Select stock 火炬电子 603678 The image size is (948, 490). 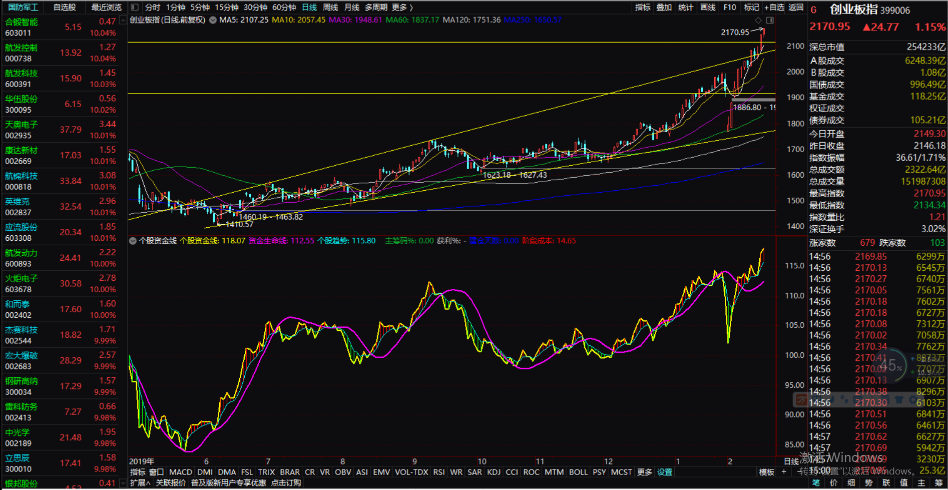[60, 283]
